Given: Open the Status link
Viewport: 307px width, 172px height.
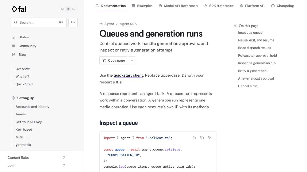Looking at the screenshot, I should click(24, 37).
